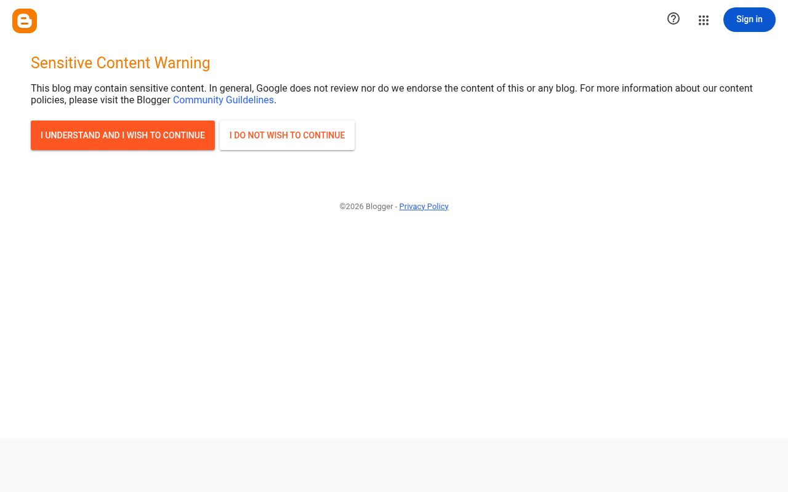Click the warning paragraph's first sentence
Screen dimensions: 788x492
tap(118, 89)
